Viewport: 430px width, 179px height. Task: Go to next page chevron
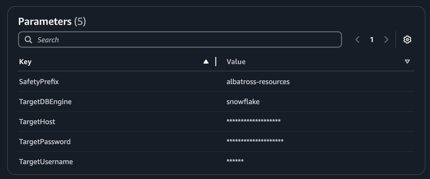tap(386, 39)
